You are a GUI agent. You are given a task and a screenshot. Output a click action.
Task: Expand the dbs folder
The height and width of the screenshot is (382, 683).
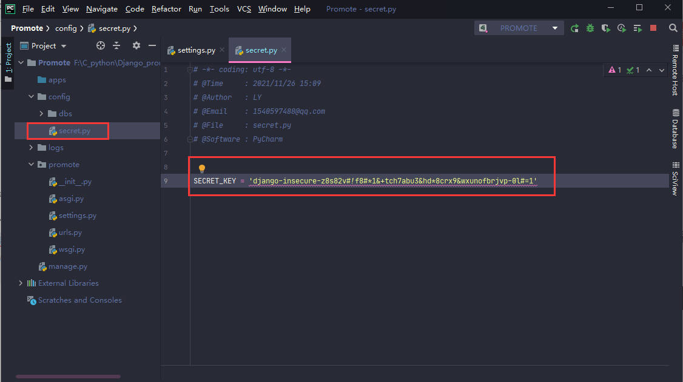pos(41,113)
